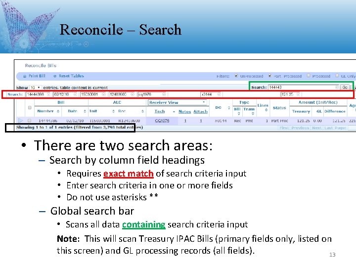Screen dimensions: 356x267
Task: Sort by DO column arrows
Action: tap(229, 108)
